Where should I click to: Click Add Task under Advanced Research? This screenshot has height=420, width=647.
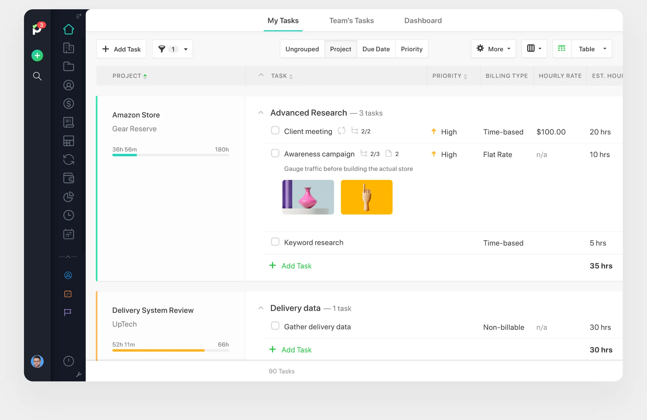click(291, 266)
